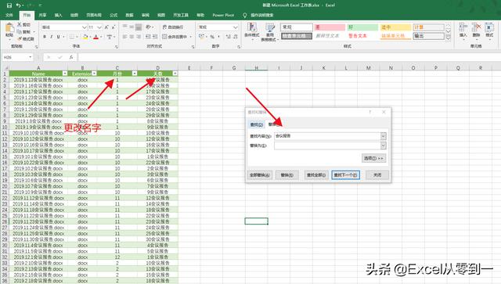The width and height of the screenshot is (501, 284).
Task: Apply the yellow fill color bucket
Action: (x=85, y=37)
